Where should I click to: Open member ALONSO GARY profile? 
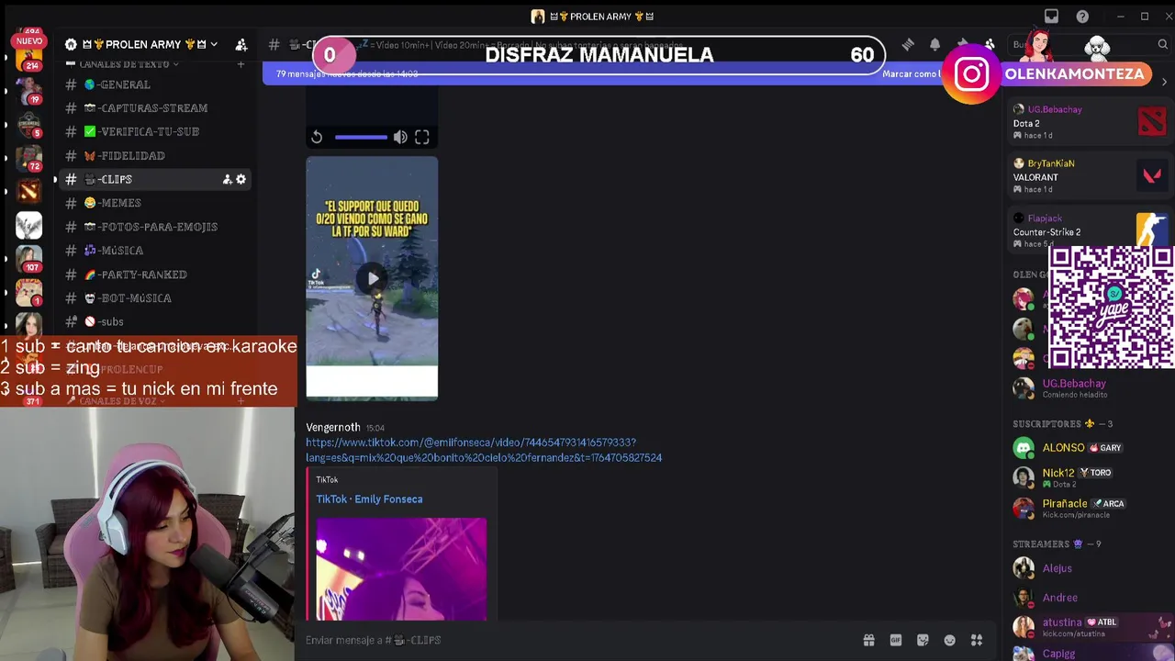[1088, 448]
